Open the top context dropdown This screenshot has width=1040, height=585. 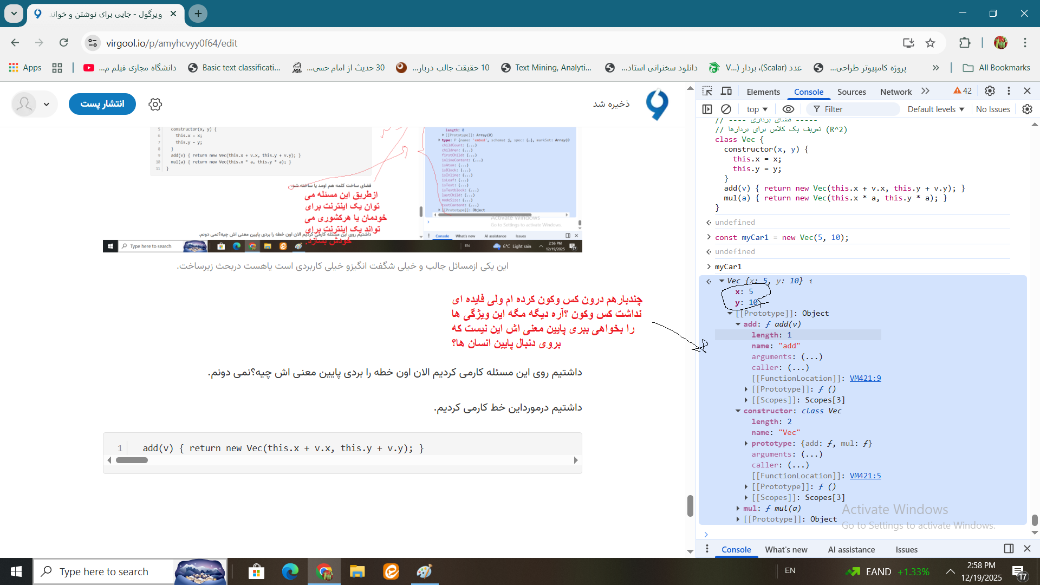pos(757,109)
